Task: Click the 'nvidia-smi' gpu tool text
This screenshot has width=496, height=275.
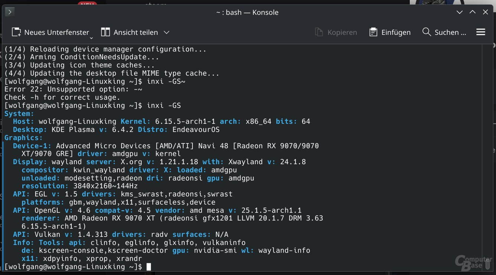Action: tap(215, 251)
